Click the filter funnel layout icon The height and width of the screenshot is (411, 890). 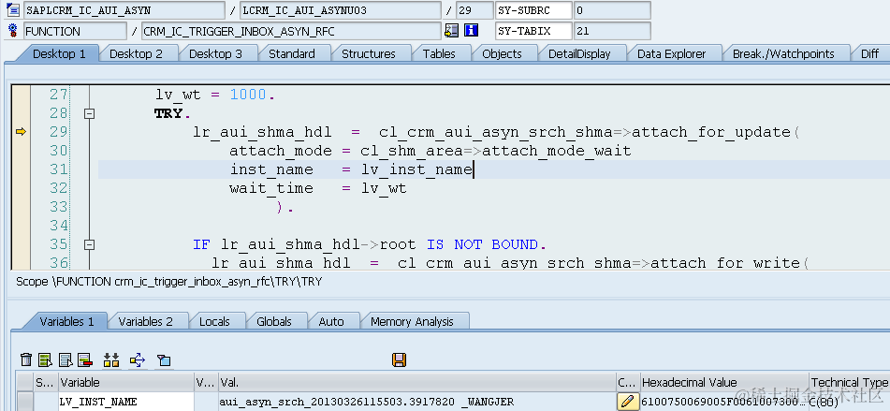(164, 360)
